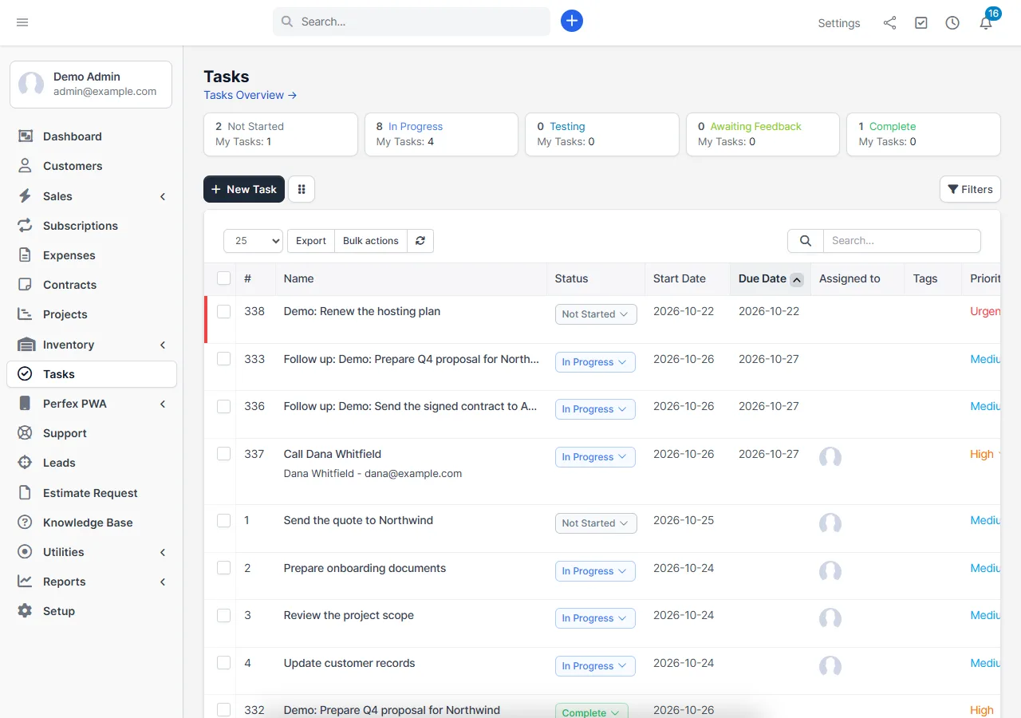Filter by In Progress status card

tap(441, 134)
